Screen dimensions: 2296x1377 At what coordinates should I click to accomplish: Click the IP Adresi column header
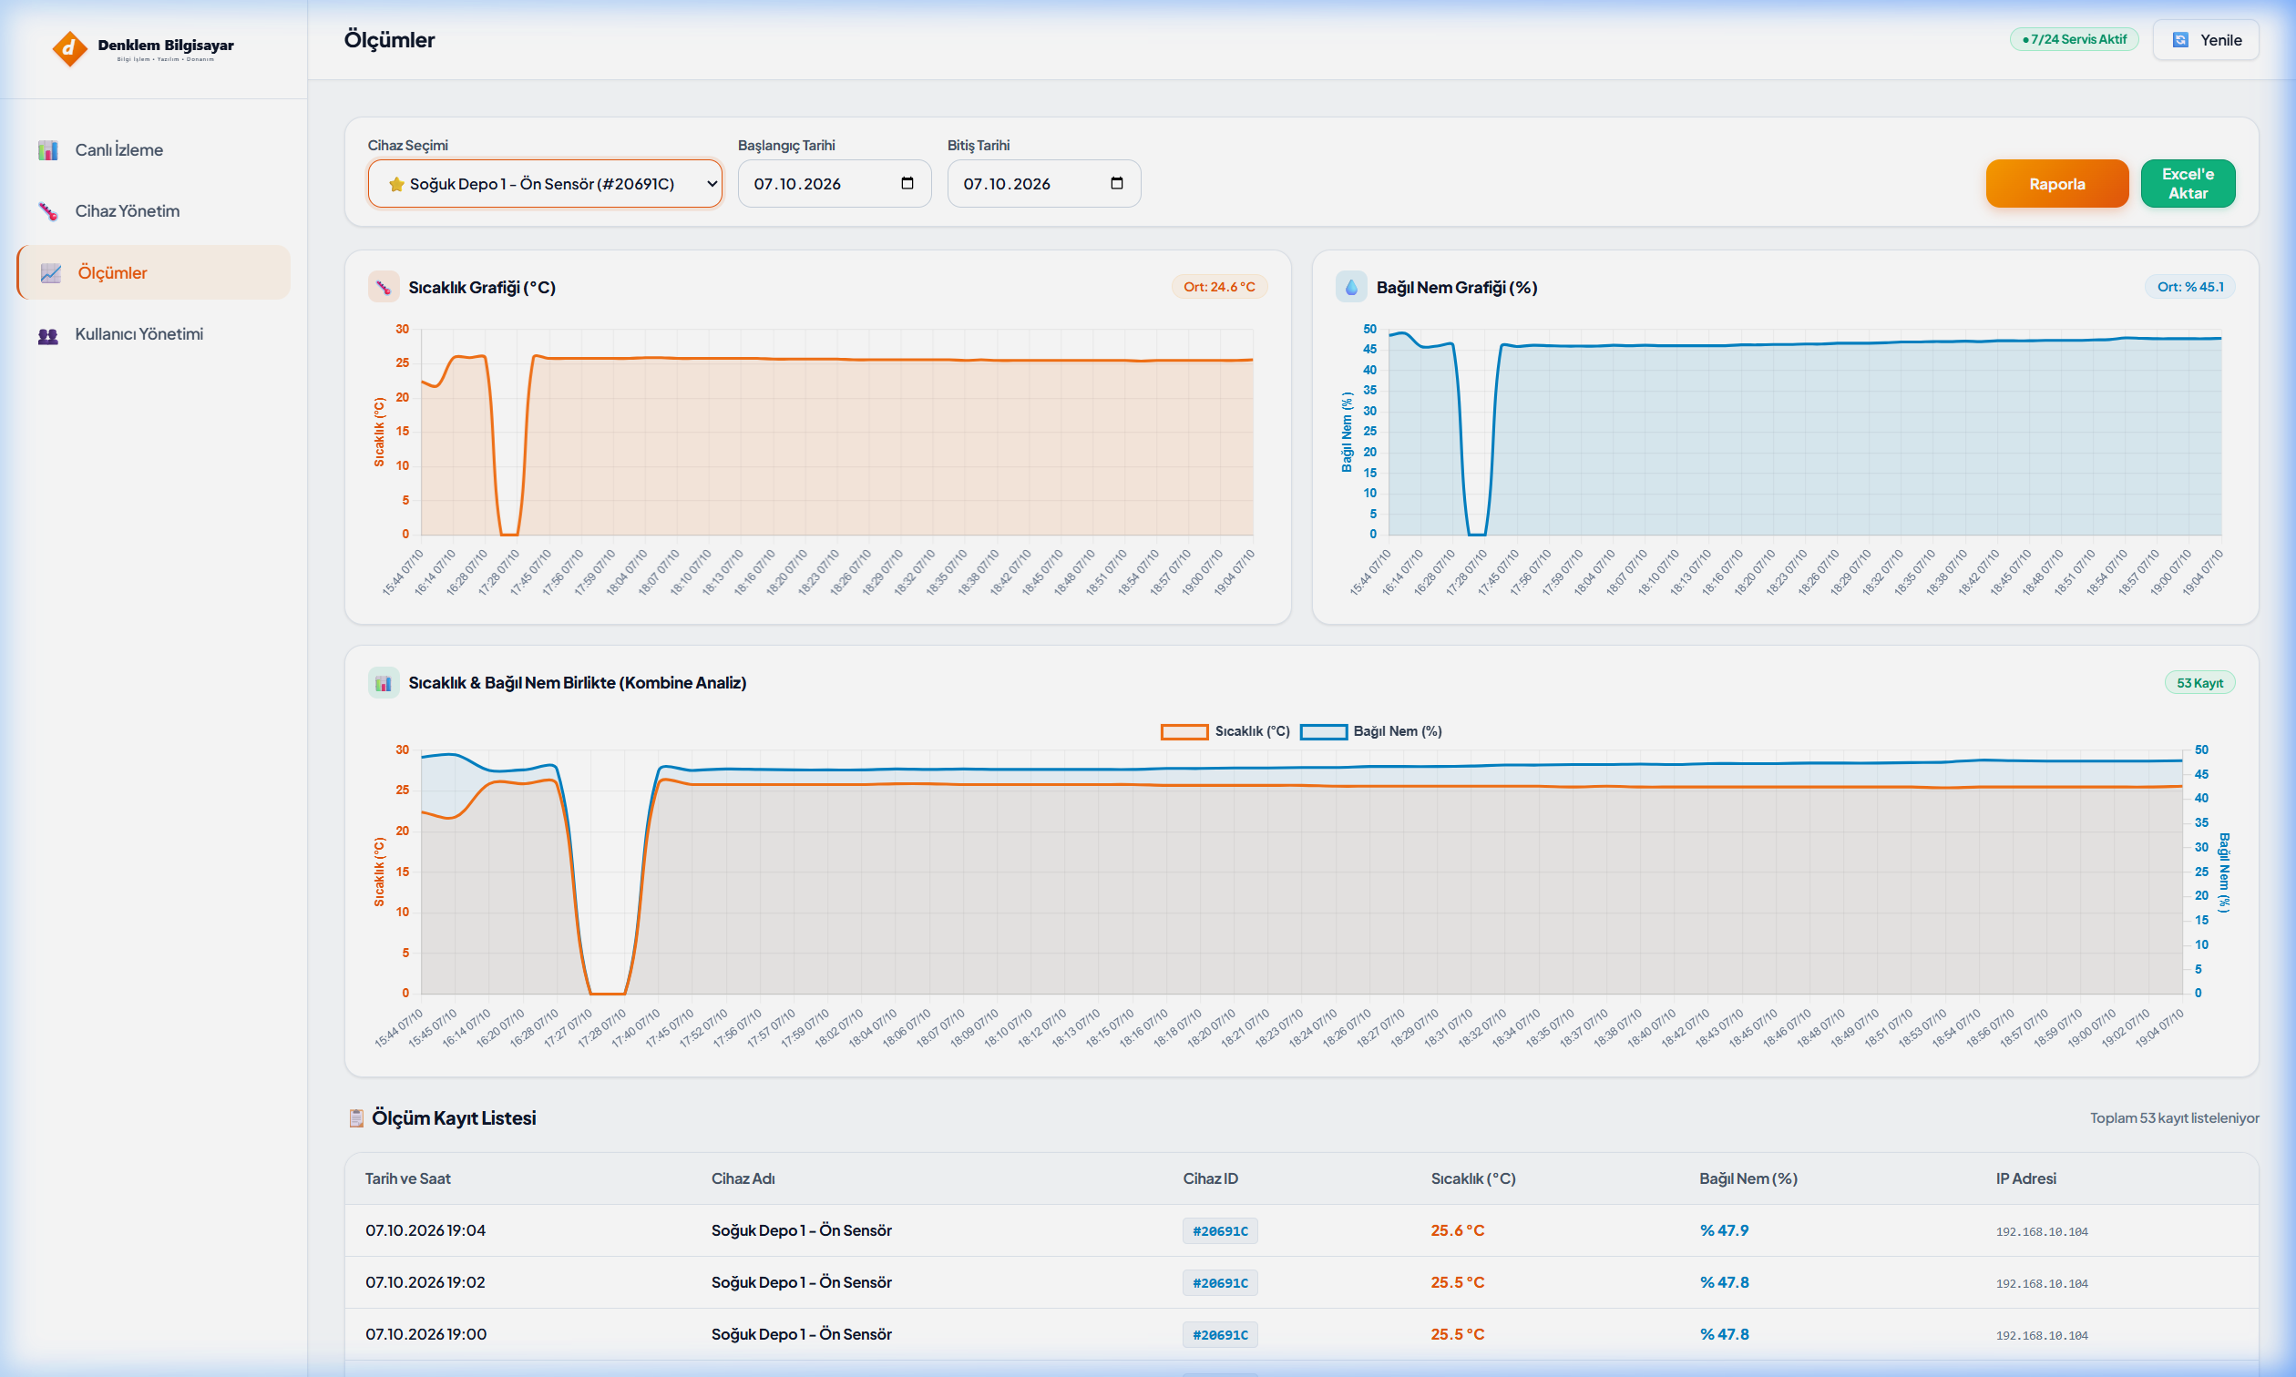click(2026, 1178)
